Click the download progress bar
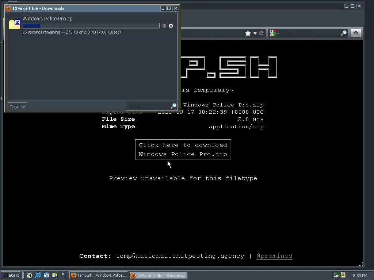The width and height of the screenshot is (374, 280). (x=91, y=26)
